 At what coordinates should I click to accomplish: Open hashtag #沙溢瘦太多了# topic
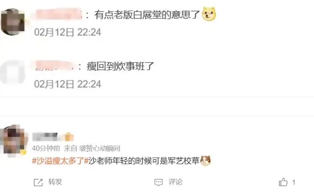60,161
